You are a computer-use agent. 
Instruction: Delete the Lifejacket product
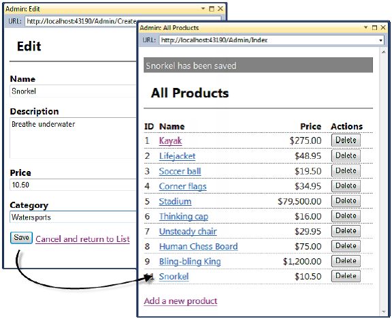(346, 155)
